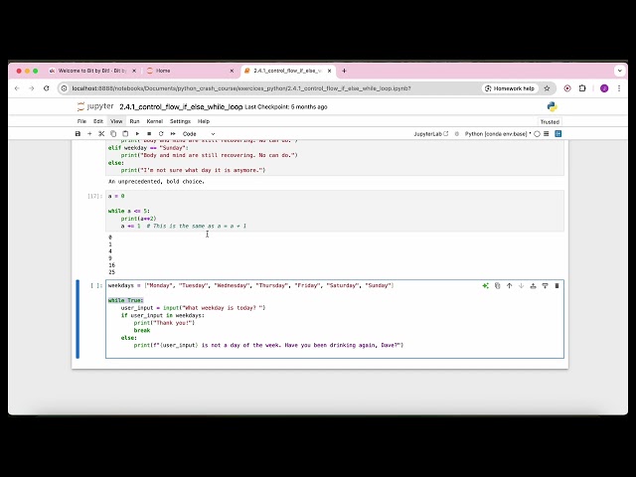Screen dimensions: 636x477
Task: Open the Kernel menu
Action: pos(155,121)
